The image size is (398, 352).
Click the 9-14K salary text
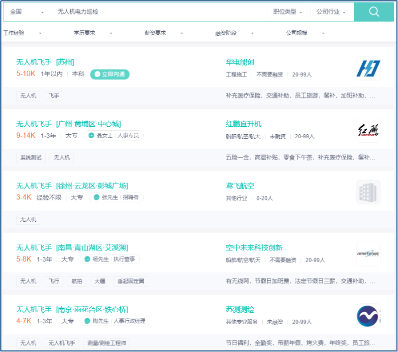coord(26,135)
